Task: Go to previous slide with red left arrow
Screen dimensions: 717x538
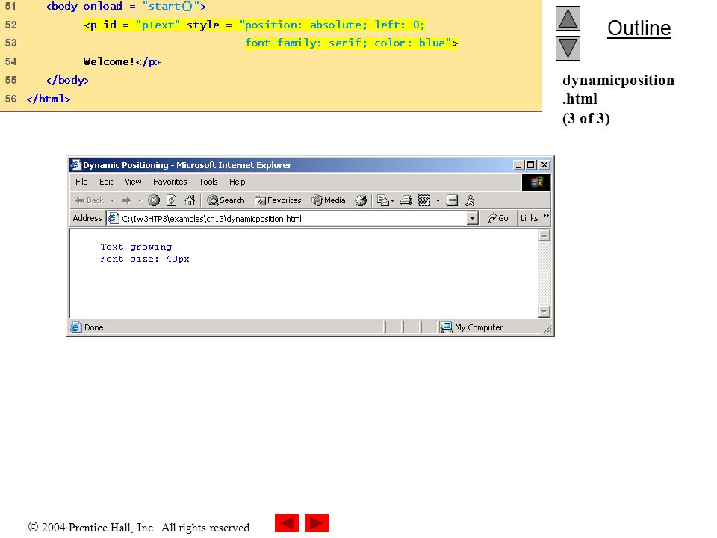Action: click(287, 523)
